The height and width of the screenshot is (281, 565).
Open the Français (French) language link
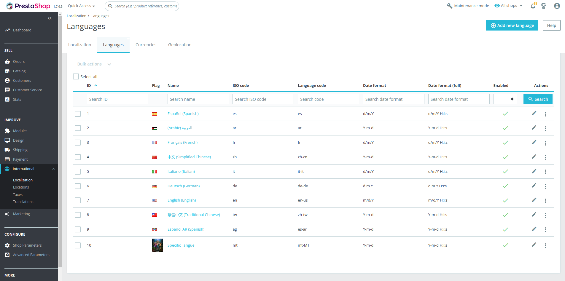tap(182, 142)
